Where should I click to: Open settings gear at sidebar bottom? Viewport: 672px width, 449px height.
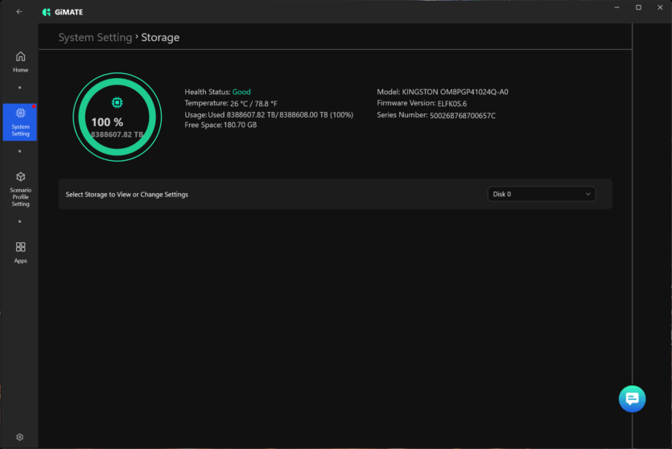pyautogui.click(x=20, y=437)
